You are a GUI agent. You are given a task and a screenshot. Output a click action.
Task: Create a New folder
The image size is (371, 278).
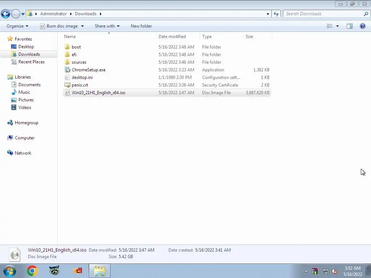(x=141, y=26)
